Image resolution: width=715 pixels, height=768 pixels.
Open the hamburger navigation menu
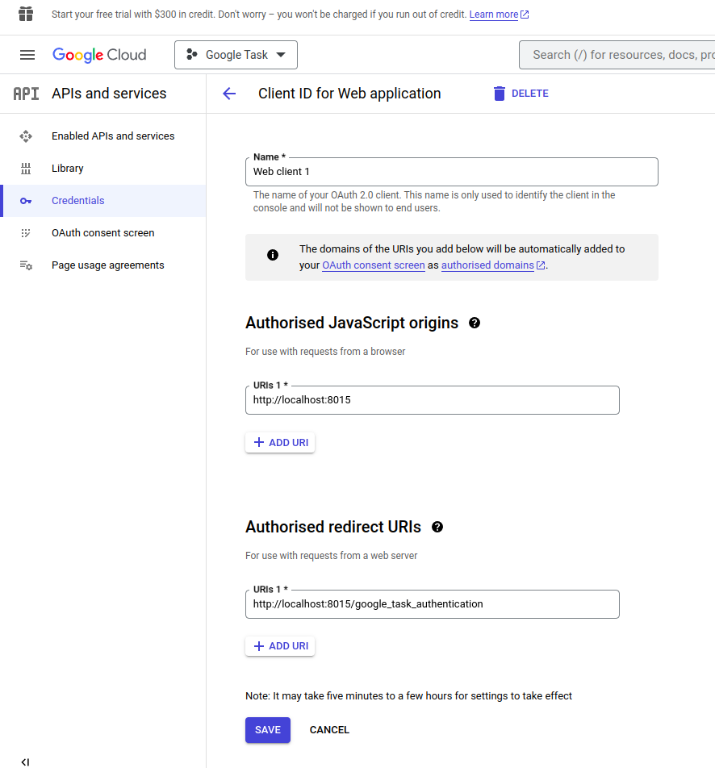[27, 55]
